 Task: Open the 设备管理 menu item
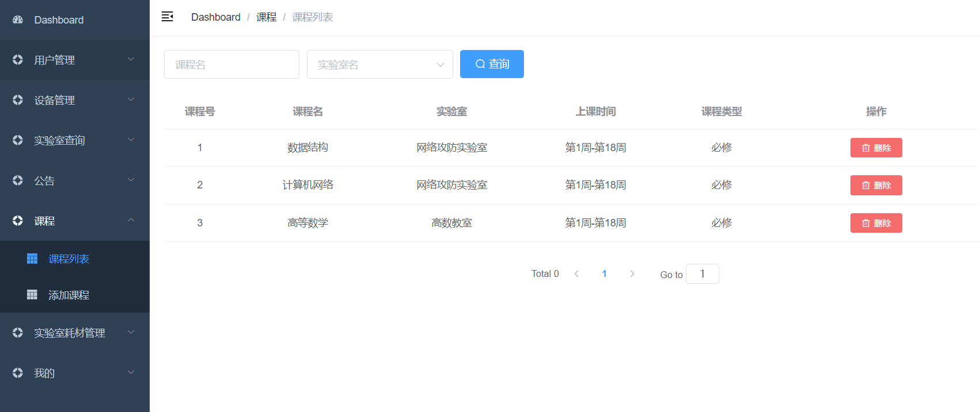pyautogui.click(x=75, y=100)
